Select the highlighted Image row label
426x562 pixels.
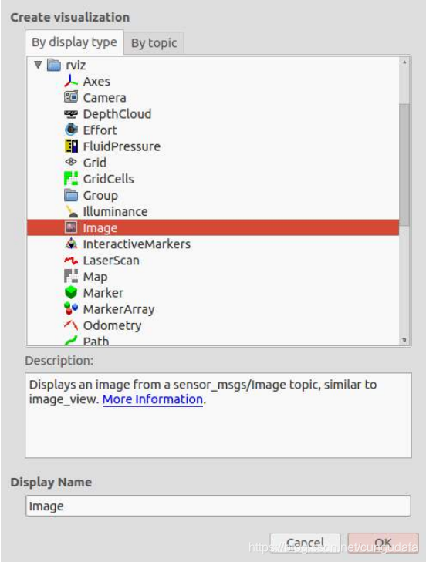[x=100, y=228]
